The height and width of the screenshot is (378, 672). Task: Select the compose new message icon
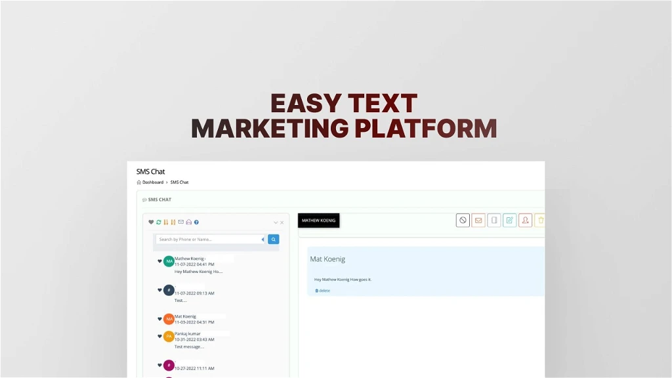tap(509, 220)
